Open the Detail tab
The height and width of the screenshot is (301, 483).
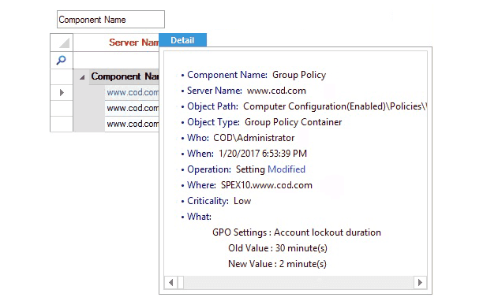(x=182, y=40)
